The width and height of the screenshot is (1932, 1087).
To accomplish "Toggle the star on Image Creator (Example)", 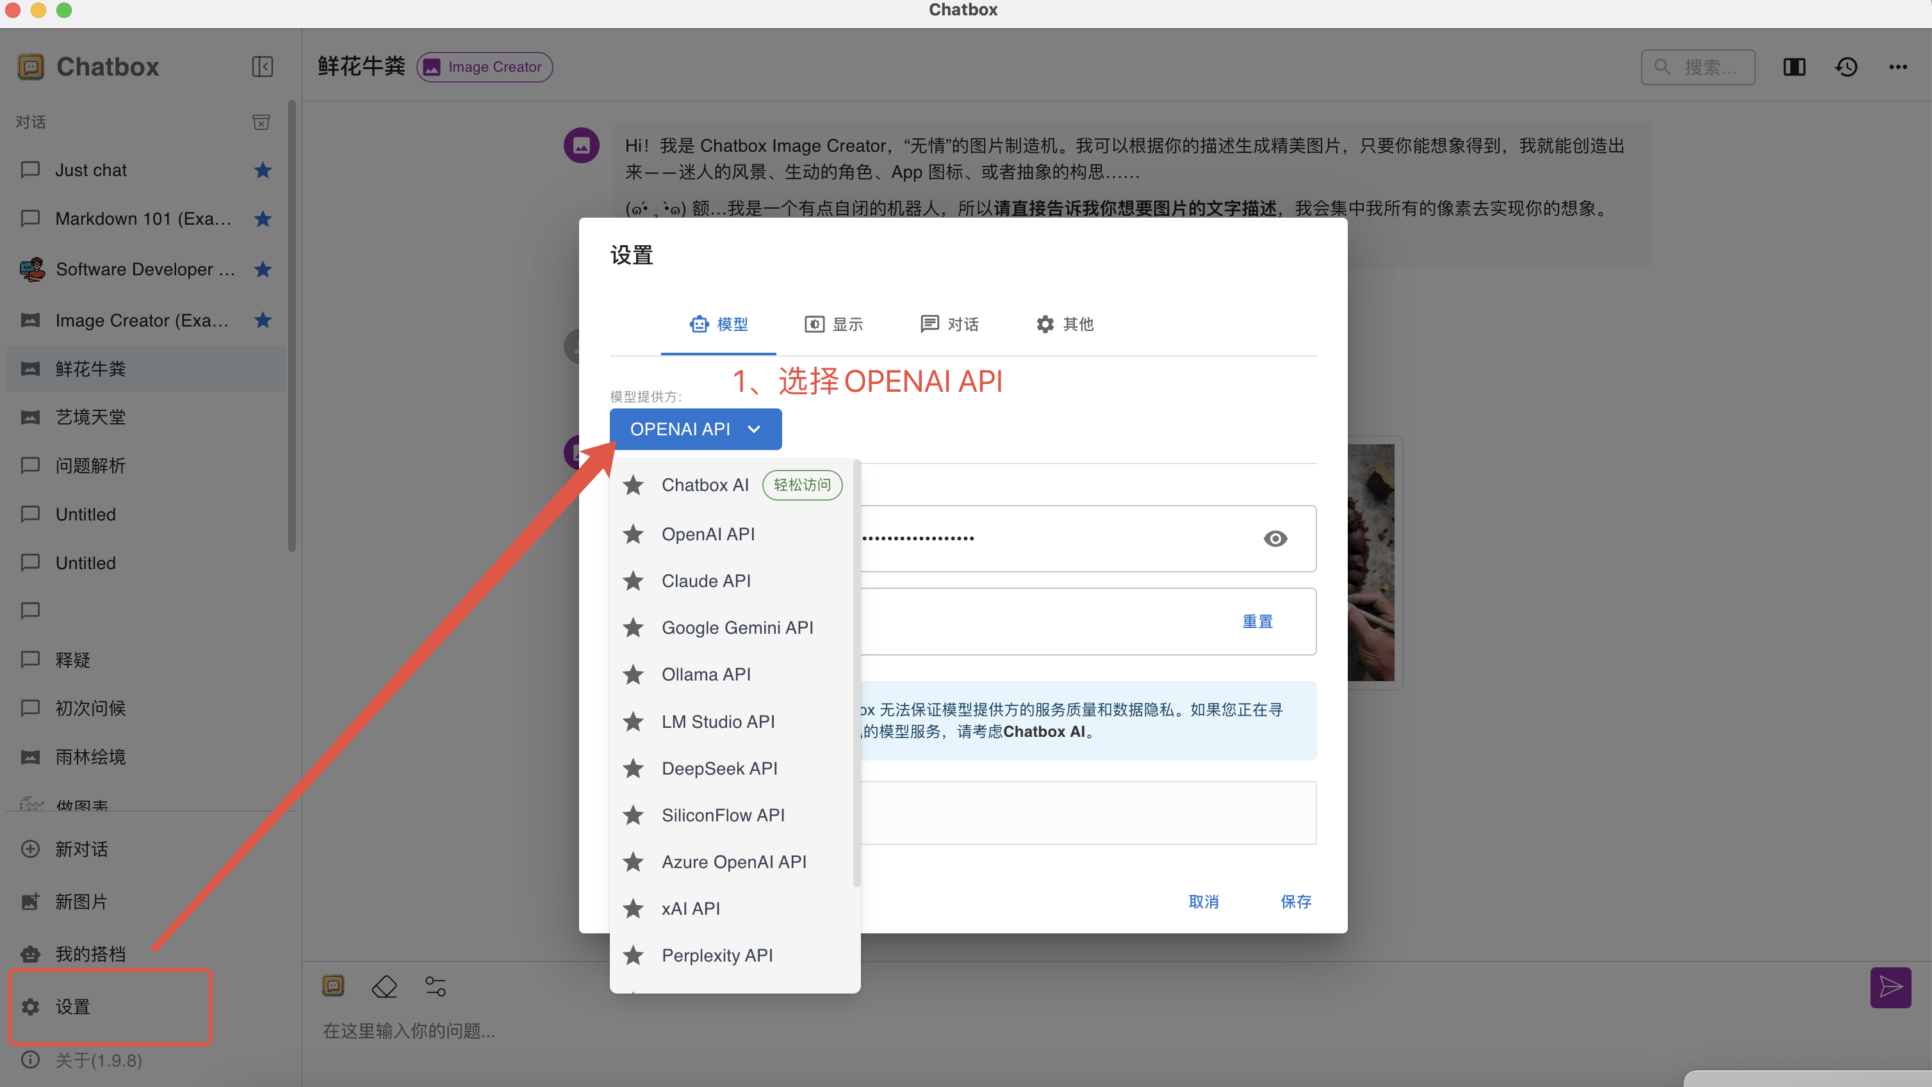I will pyautogui.click(x=263, y=320).
